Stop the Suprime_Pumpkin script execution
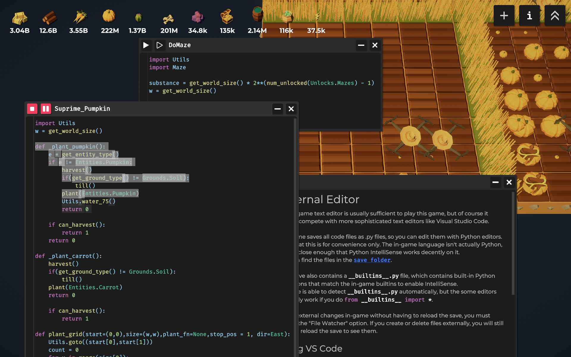This screenshot has width=571, height=357. pos(32,109)
